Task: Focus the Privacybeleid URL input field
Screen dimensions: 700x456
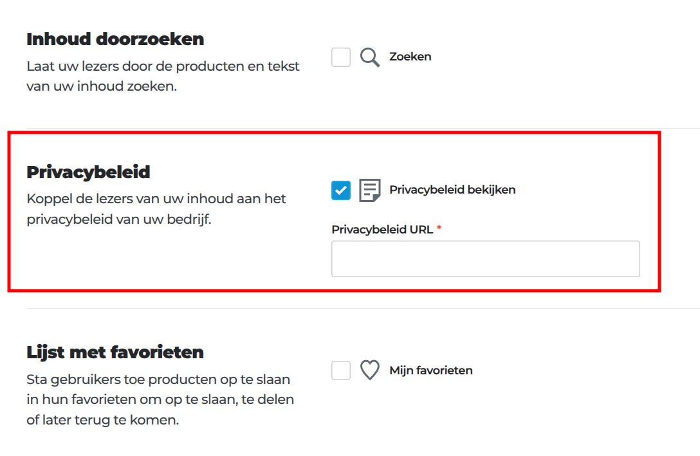Action: coord(485,259)
